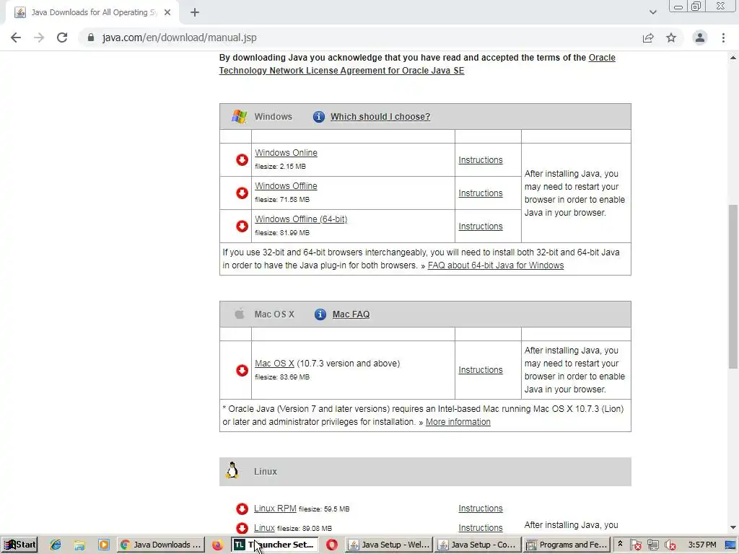Click the Firefox icon in the taskbar
Image resolution: width=739 pixels, height=554 pixels.
217,545
